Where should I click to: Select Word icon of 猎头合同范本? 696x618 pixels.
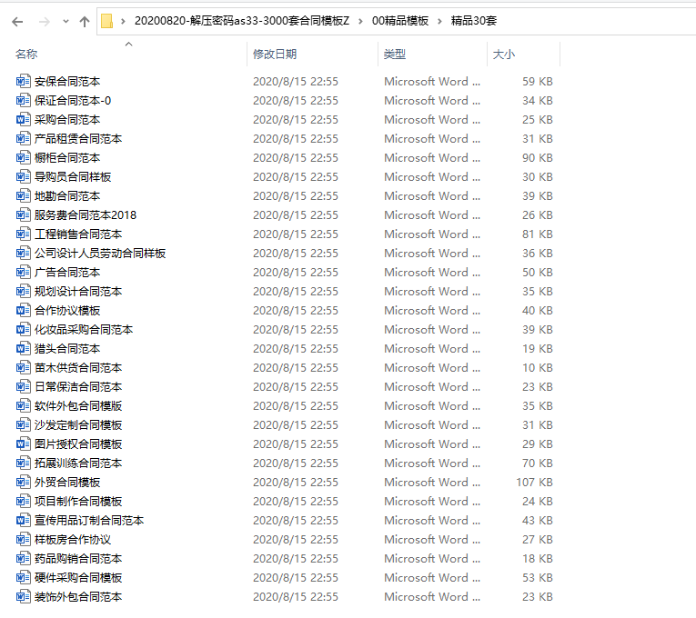[23, 348]
